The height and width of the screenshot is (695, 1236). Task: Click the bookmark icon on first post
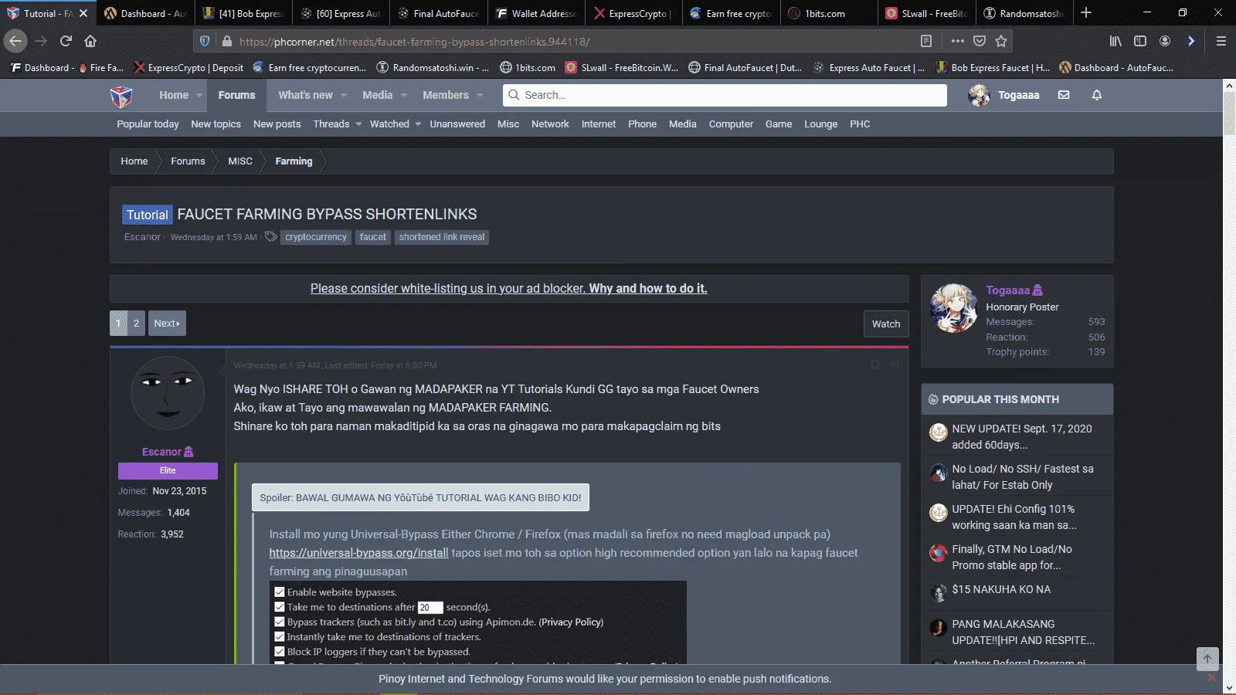875,365
